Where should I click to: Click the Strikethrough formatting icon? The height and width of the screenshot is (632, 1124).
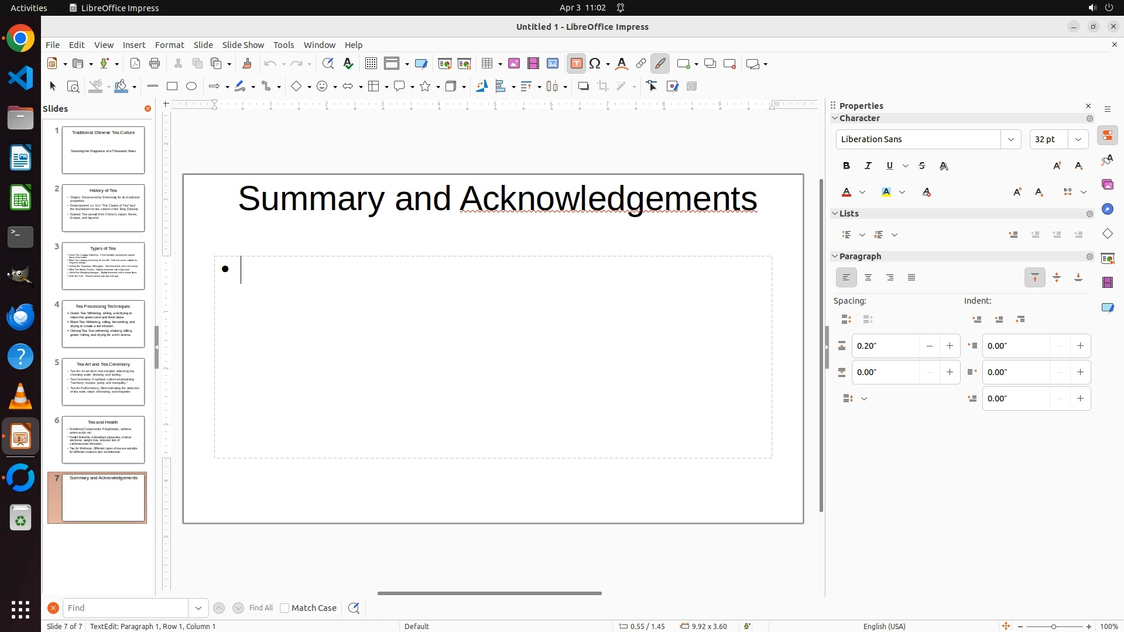click(922, 166)
